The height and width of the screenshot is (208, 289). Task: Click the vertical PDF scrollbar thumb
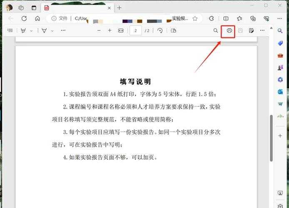tap(272, 138)
